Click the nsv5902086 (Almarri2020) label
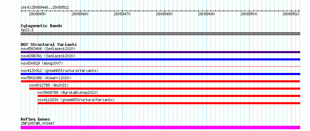The width and height of the screenshot is (310, 131). [x=46, y=78]
